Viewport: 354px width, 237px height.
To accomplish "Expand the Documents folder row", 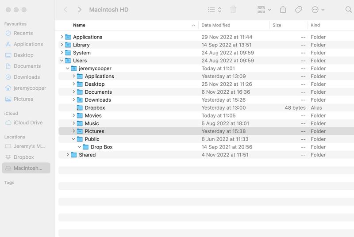I will (x=73, y=92).
